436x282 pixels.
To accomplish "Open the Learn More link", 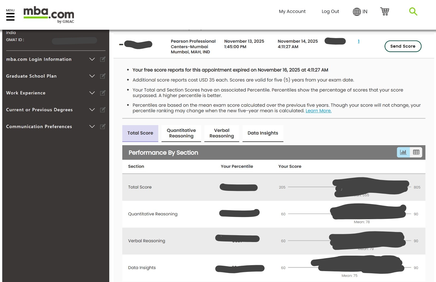I will tap(318, 111).
